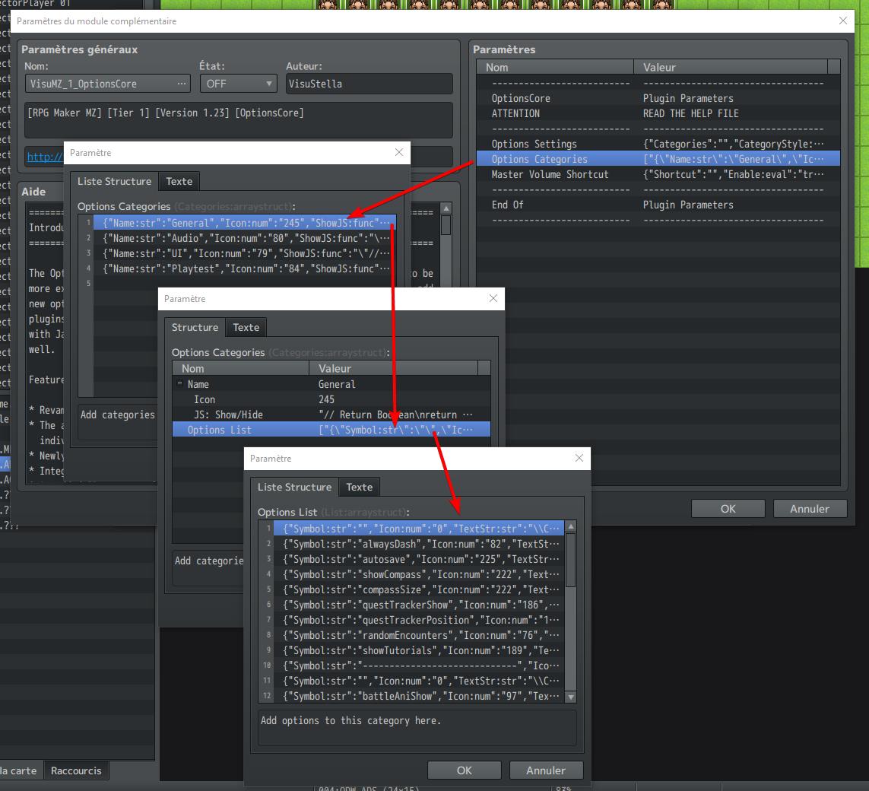The width and height of the screenshot is (869, 791).
Task: Close the middle Structure Paramètre dialog
Action: click(x=493, y=298)
